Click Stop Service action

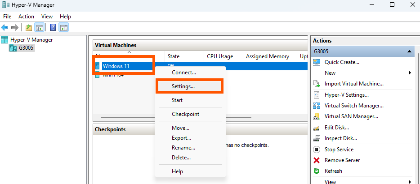tap(339, 150)
